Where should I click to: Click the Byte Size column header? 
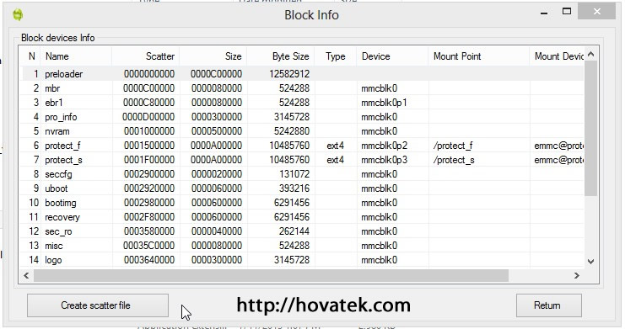click(280, 56)
